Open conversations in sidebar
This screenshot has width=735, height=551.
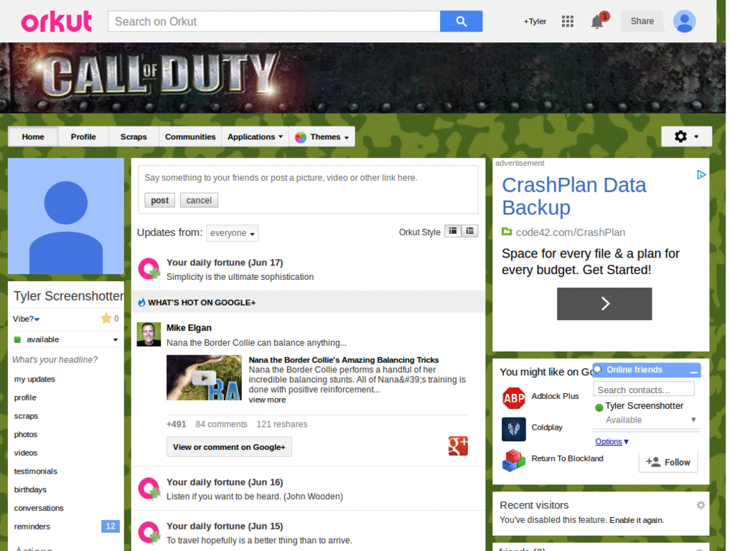[x=39, y=508]
